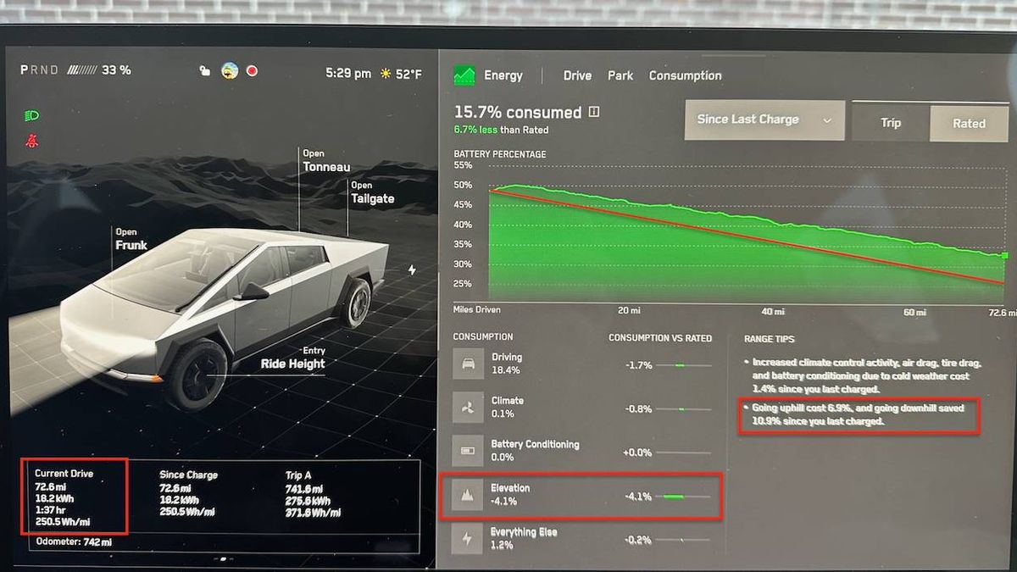The image size is (1017, 572).
Task: Open the Energy app icon
Action: point(464,75)
